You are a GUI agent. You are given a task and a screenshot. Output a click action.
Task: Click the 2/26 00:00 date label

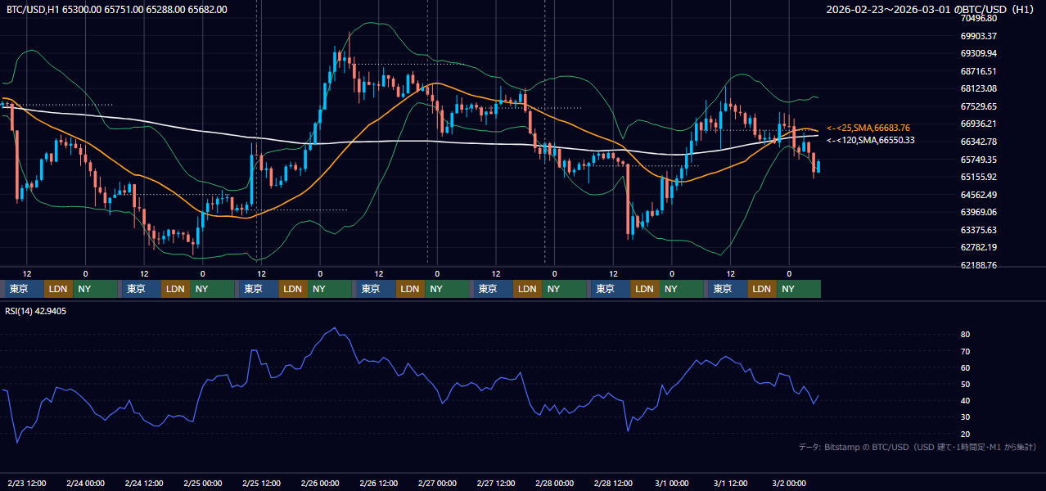coord(320,483)
